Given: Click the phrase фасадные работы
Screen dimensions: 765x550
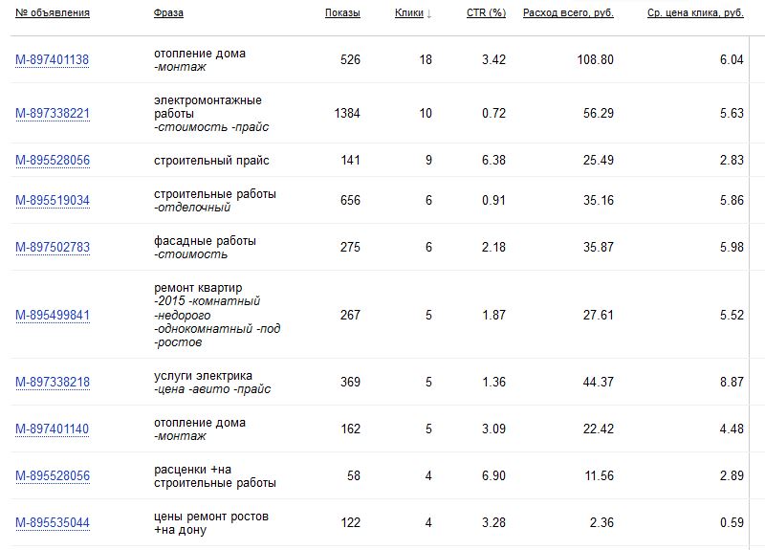Looking at the screenshot, I should [205, 241].
